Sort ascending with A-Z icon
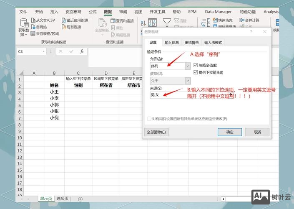The image size is (294, 209). (143, 23)
